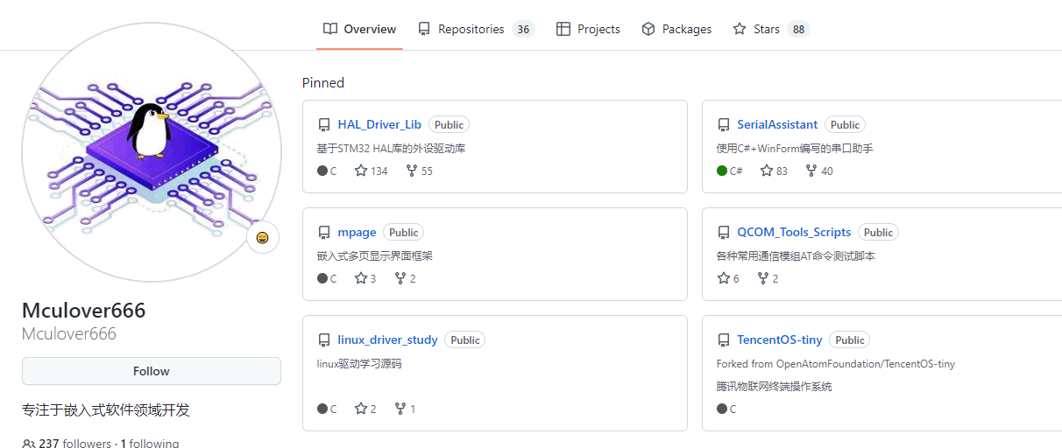Open the TencentOS-tiny repository link
The image size is (1062, 448).
pyautogui.click(x=780, y=339)
